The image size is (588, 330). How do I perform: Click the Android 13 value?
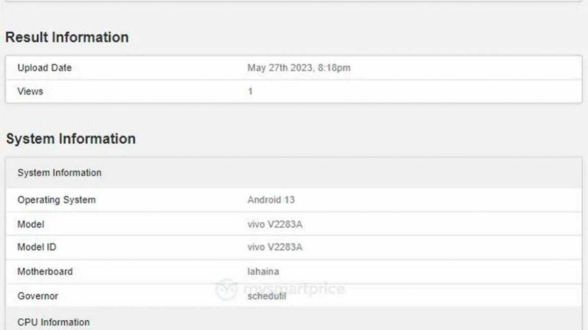pos(271,200)
